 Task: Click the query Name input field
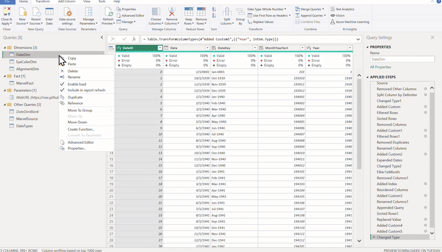pos(402,59)
